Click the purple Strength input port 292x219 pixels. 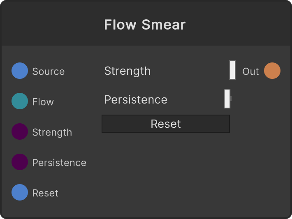[x=20, y=131]
